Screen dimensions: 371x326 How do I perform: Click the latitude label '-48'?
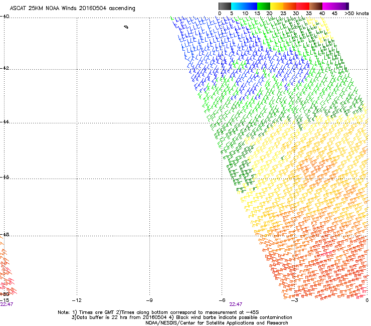click(5, 234)
